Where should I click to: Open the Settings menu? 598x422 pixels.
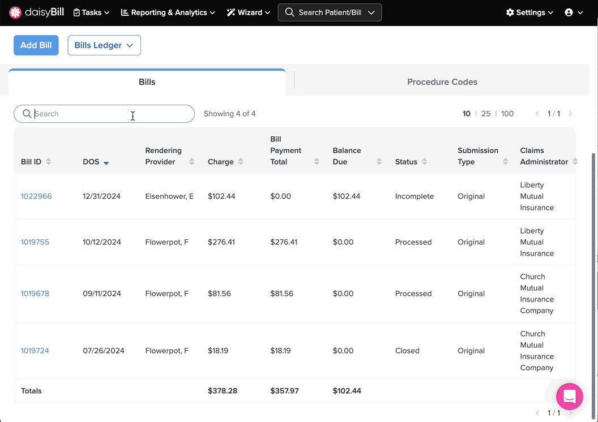click(529, 12)
